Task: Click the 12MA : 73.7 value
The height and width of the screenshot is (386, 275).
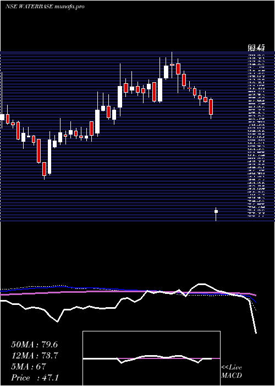Action: tap(34, 356)
